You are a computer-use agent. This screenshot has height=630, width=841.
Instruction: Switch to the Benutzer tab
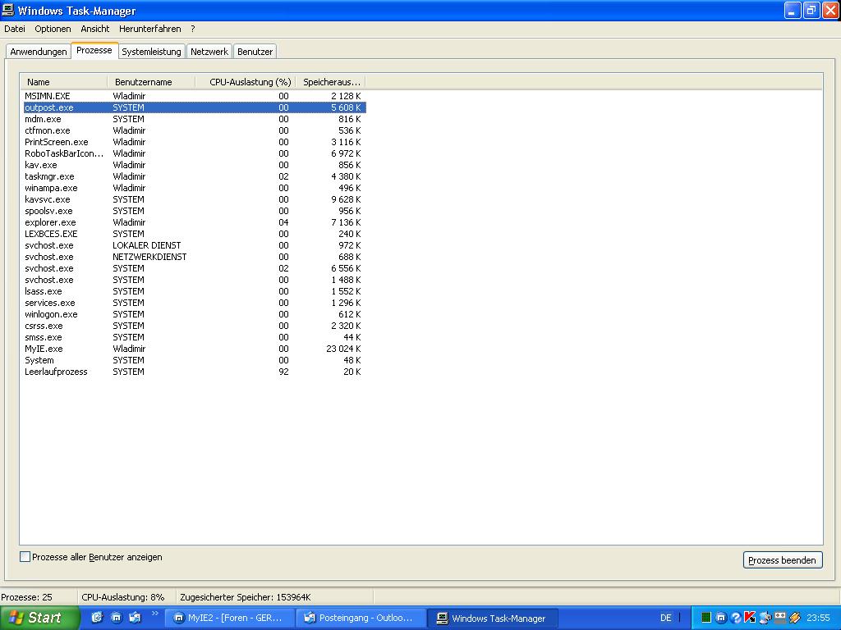(x=255, y=52)
